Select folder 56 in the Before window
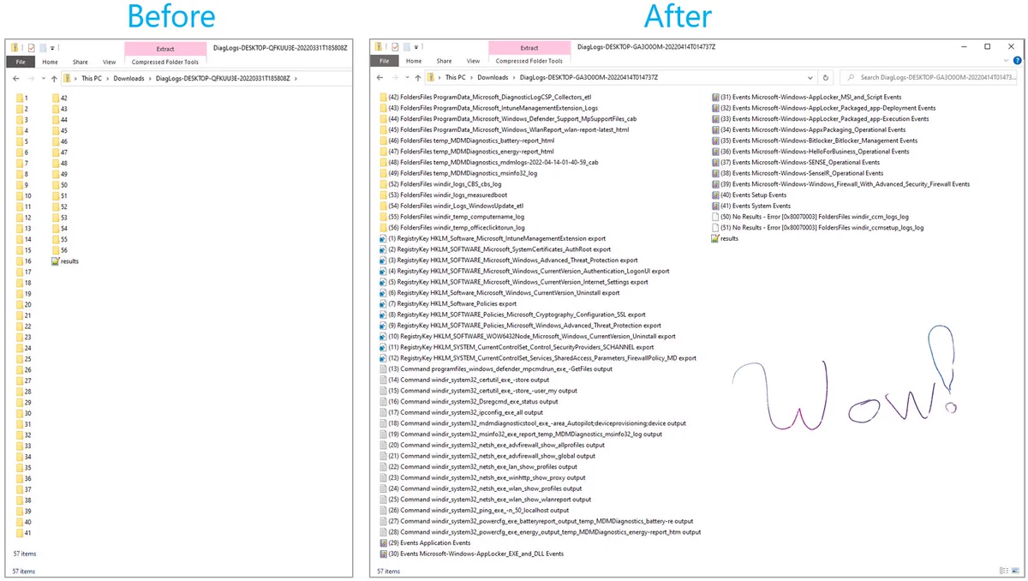 coord(59,250)
